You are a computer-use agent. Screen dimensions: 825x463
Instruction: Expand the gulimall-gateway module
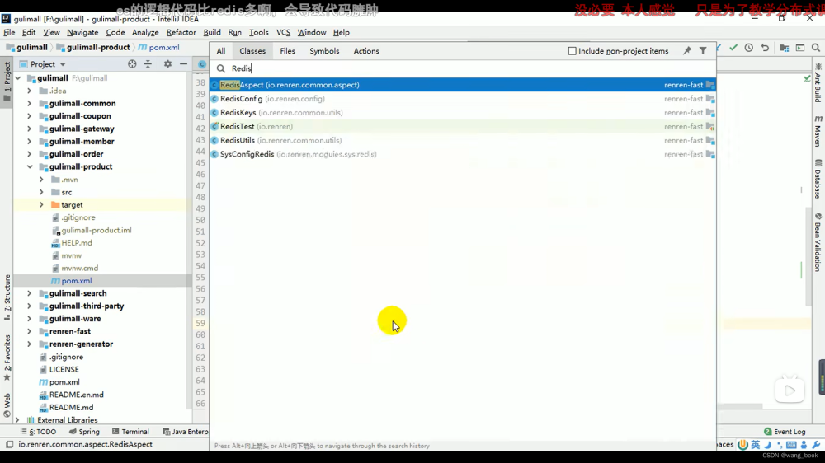tap(30, 129)
